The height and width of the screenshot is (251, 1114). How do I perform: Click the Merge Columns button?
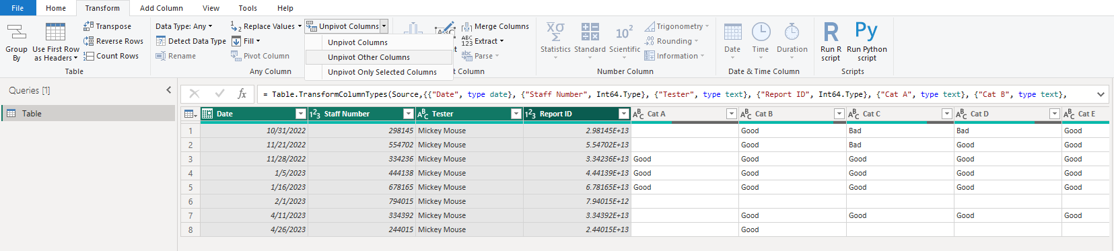point(495,26)
